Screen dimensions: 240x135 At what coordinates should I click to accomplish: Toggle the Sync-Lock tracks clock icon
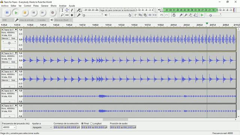pos(174,15)
